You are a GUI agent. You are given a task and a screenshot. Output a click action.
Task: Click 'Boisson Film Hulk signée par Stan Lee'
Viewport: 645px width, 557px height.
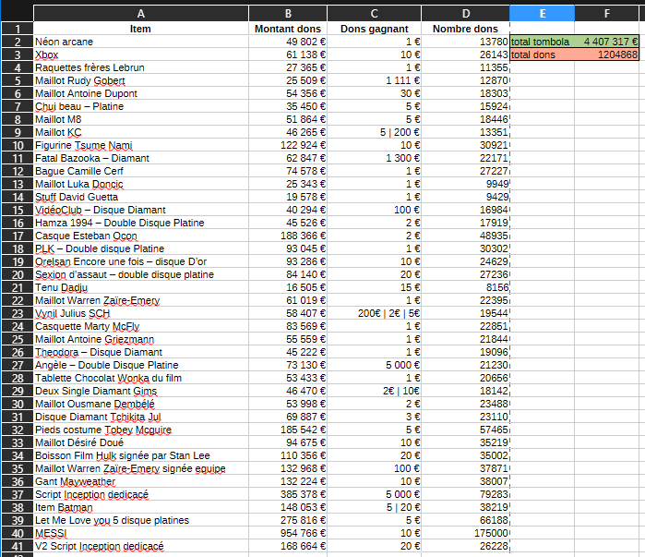(140, 455)
